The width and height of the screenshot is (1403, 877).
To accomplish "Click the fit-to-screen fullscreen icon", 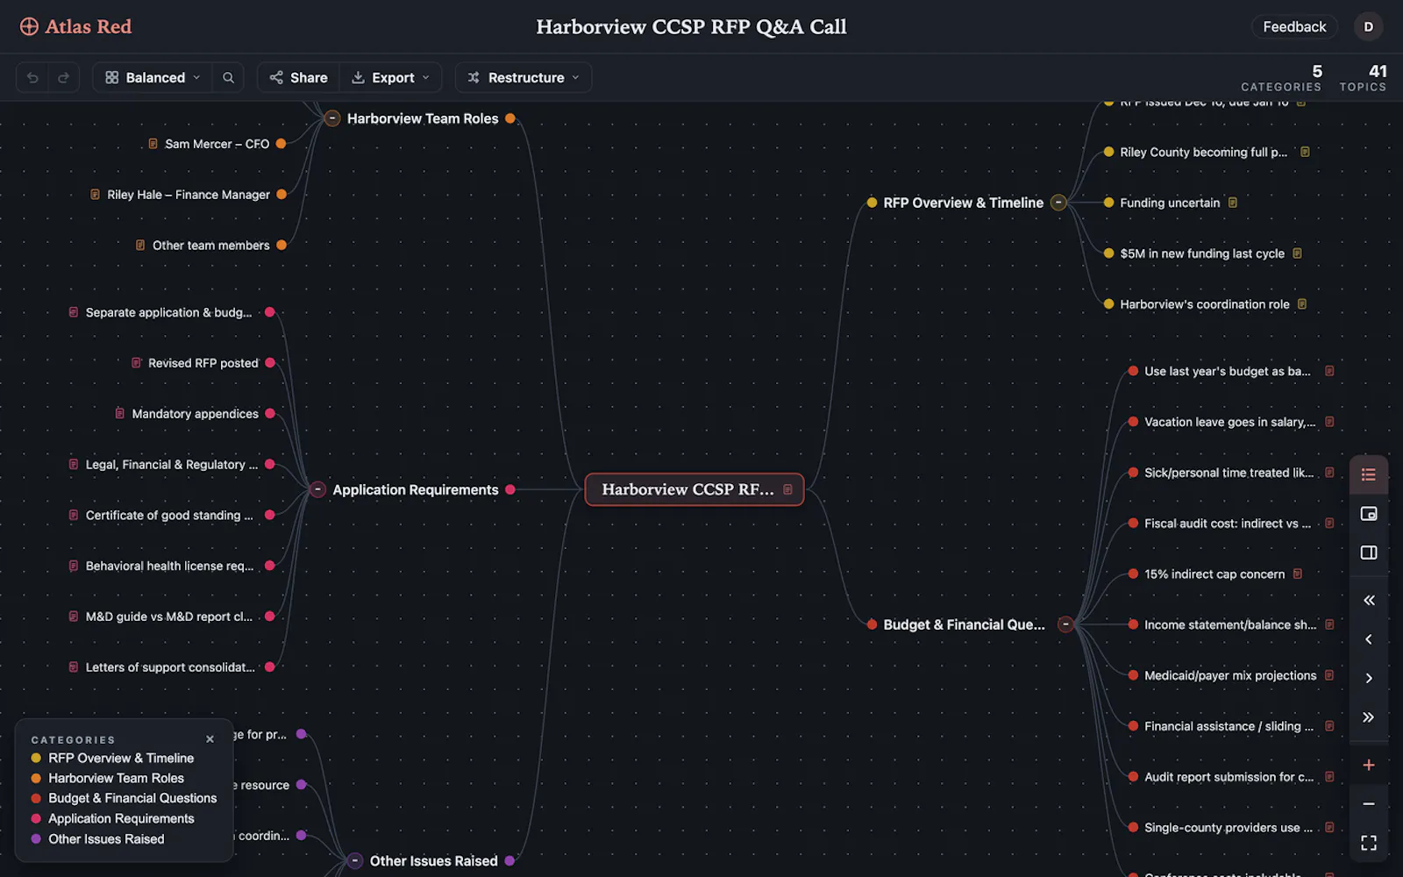I will click(1368, 843).
